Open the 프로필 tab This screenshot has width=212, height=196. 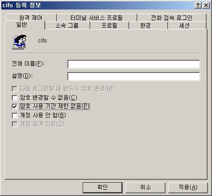(109, 25)
